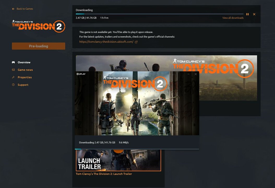275x188 pixels.
Task: Click the help circle icon beside Support
Action: click(x=13, y=85)
